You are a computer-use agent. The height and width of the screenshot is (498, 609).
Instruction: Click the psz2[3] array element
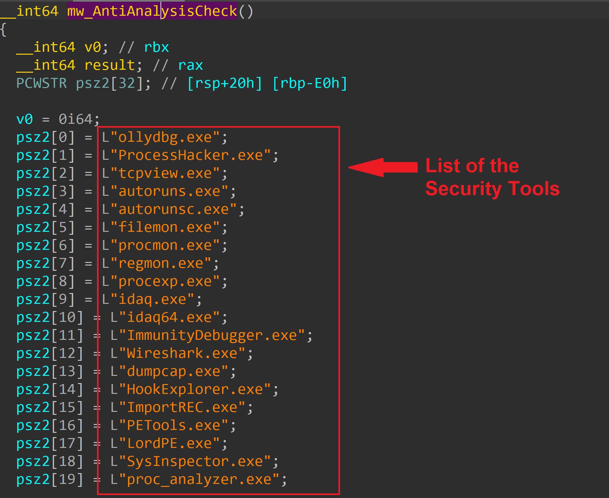[x=46, y=191]
